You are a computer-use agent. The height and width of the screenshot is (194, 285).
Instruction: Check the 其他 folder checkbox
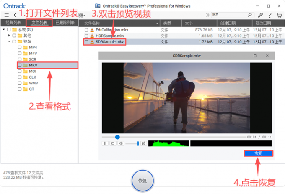click(14, 36)
